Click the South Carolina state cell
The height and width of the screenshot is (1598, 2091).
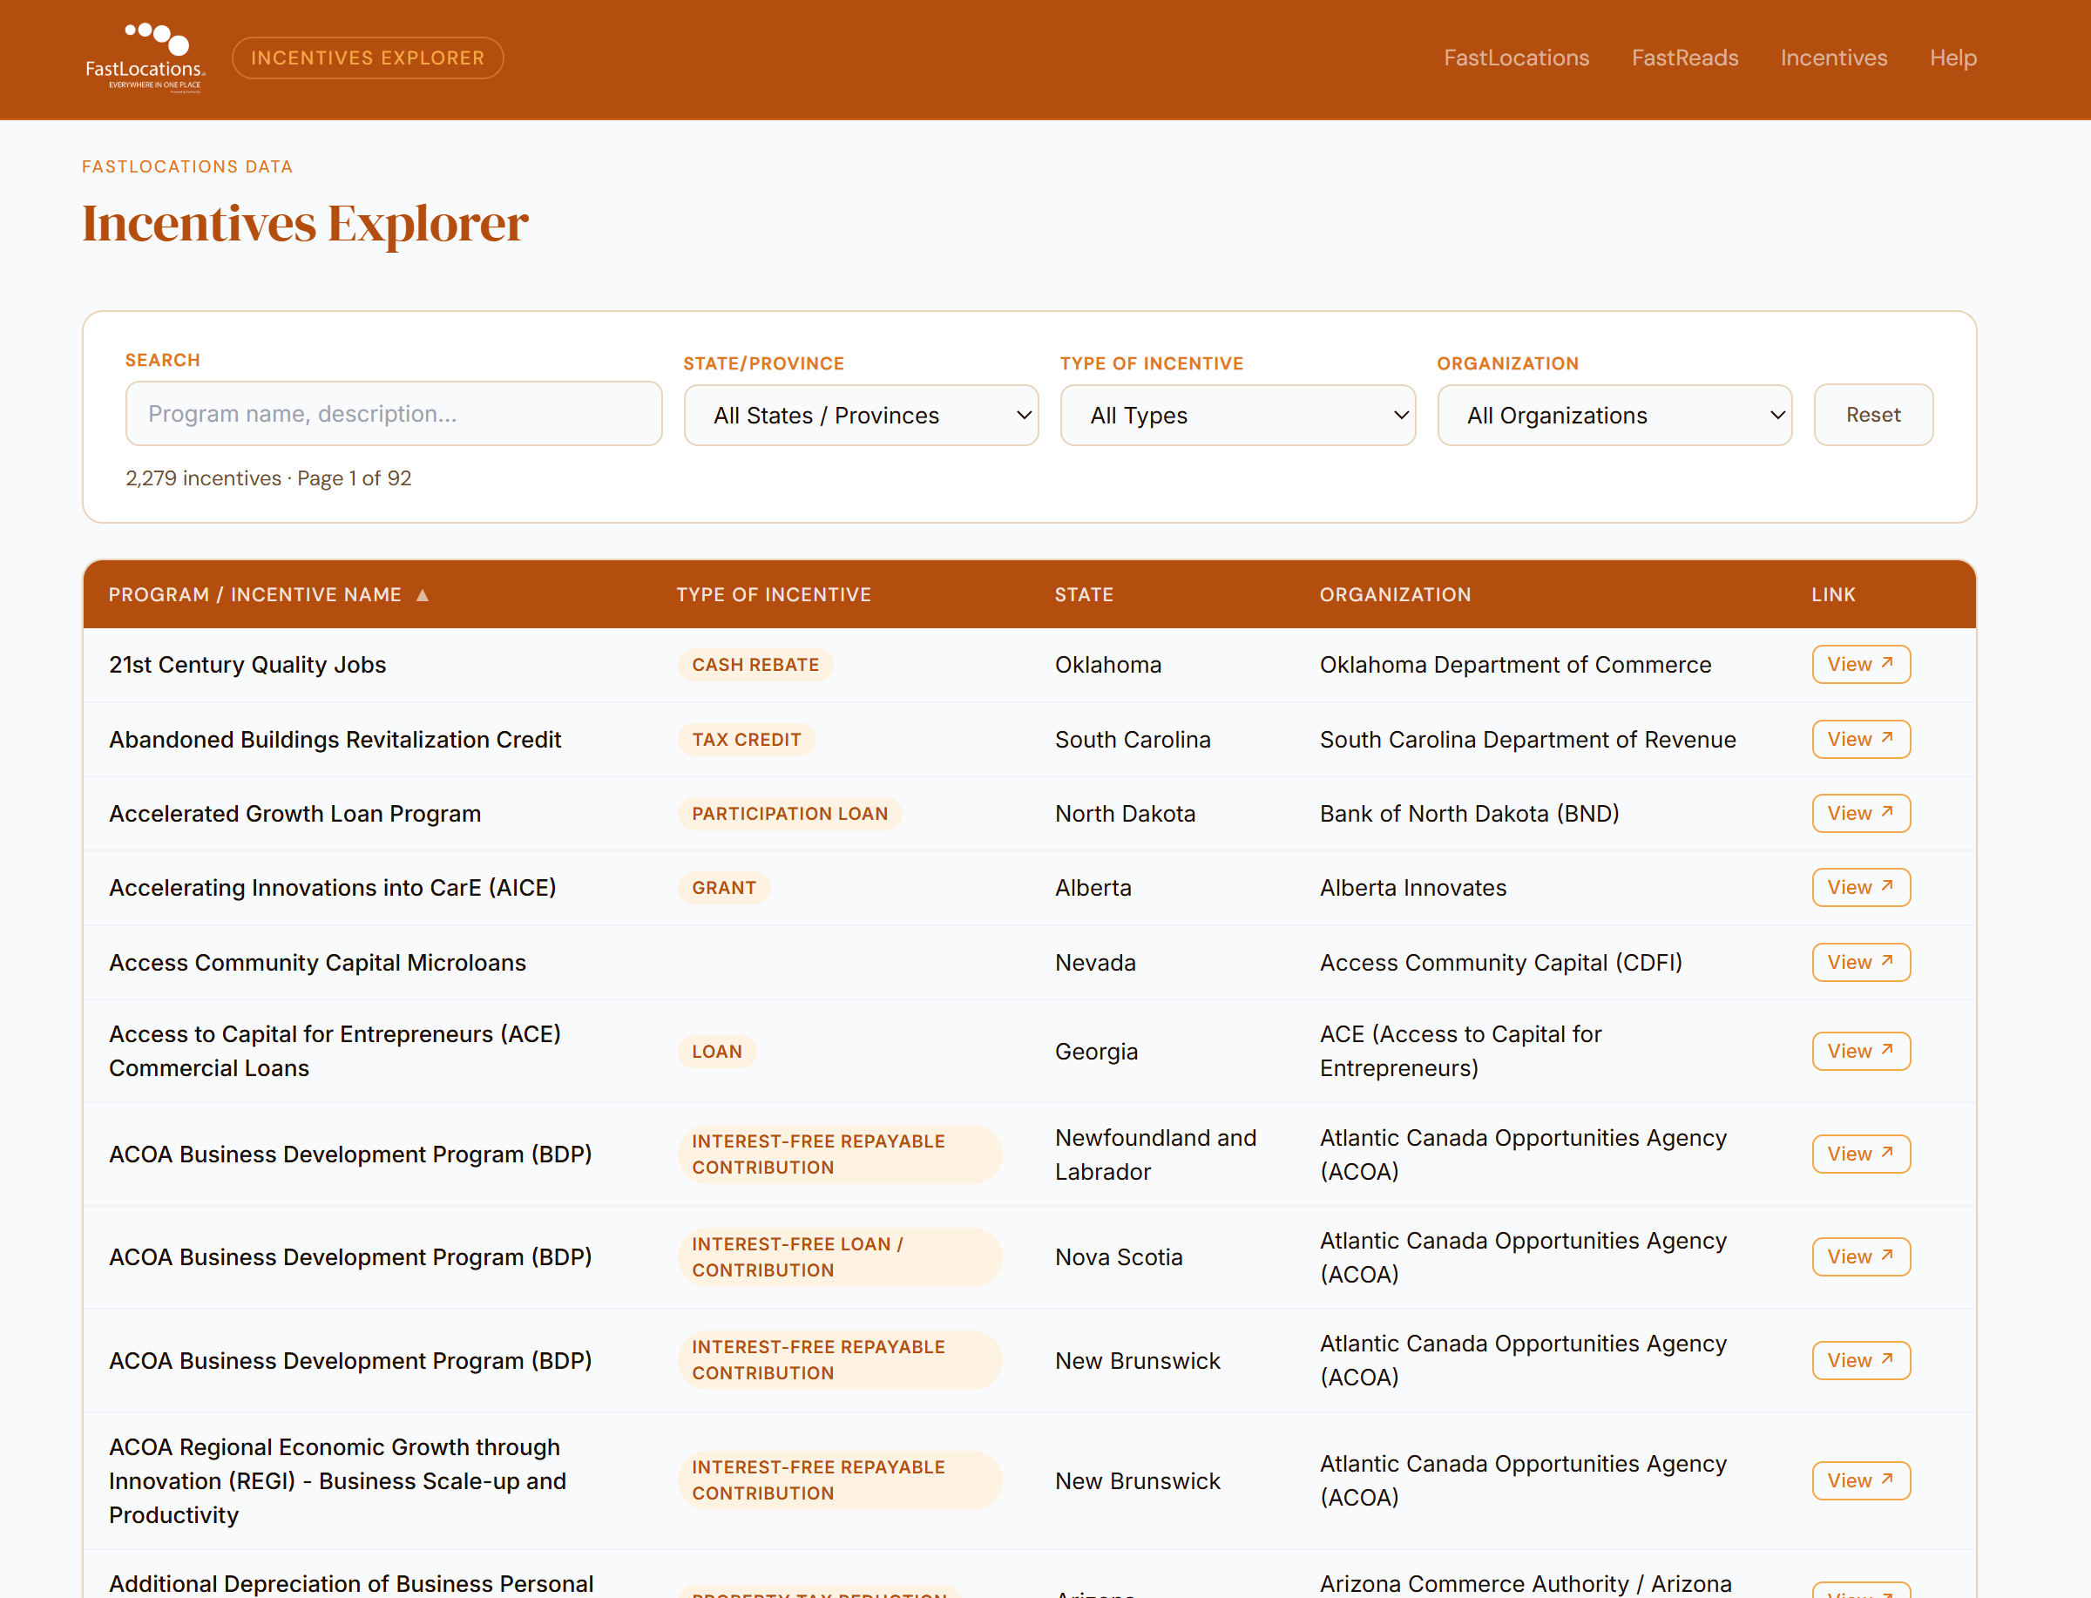pos(1133,739)
